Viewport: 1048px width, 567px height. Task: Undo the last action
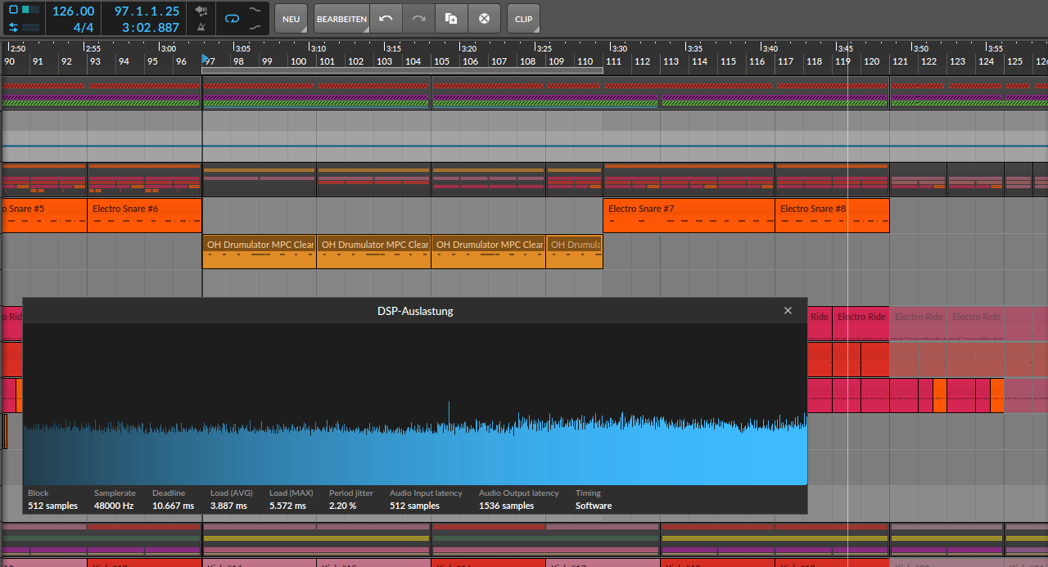pos(386,18)
